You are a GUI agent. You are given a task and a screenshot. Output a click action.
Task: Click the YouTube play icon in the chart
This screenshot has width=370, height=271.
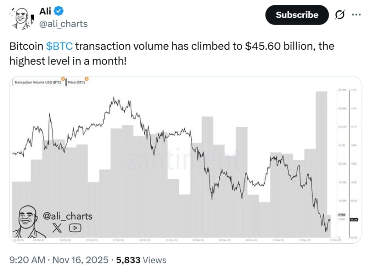click(75, 227)
